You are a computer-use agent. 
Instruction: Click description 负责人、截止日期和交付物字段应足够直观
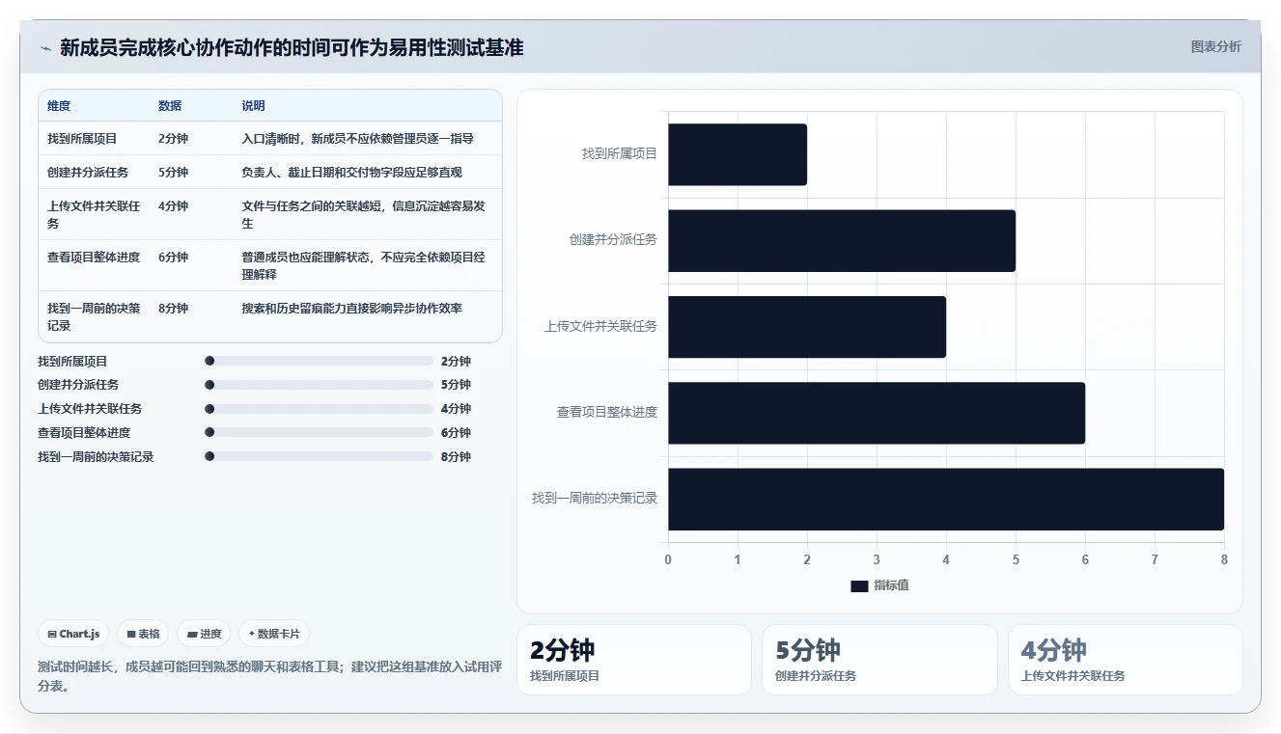tap(351, 173)
